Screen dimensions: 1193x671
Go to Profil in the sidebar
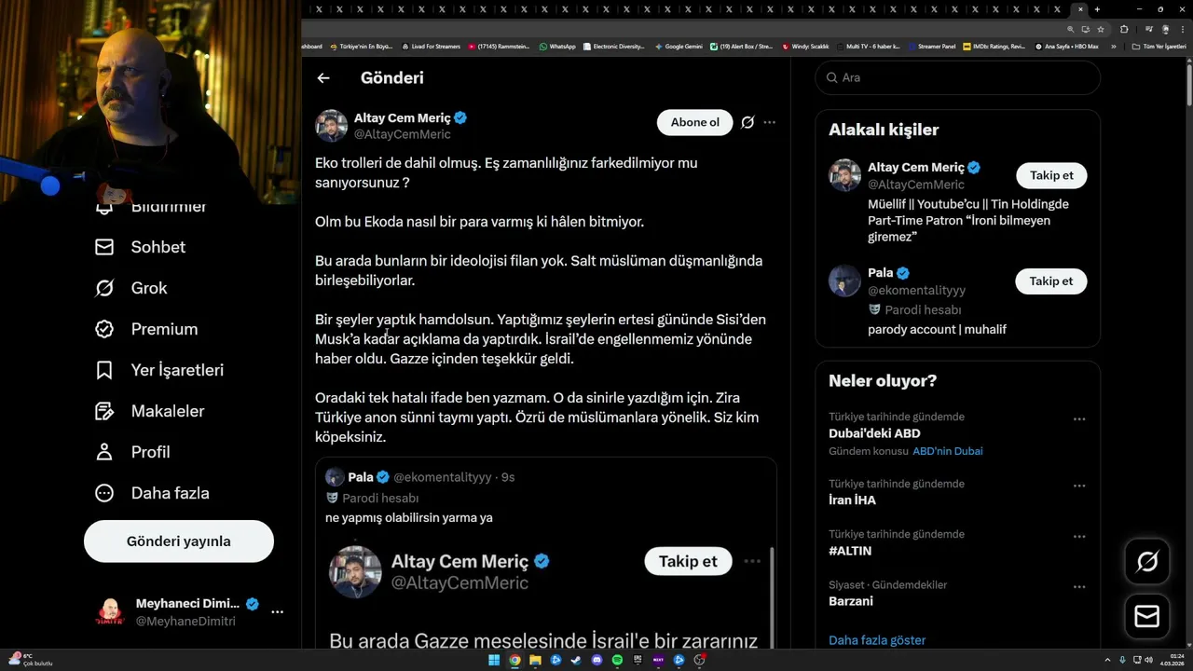pyautogui.click(x=133, y=452)
